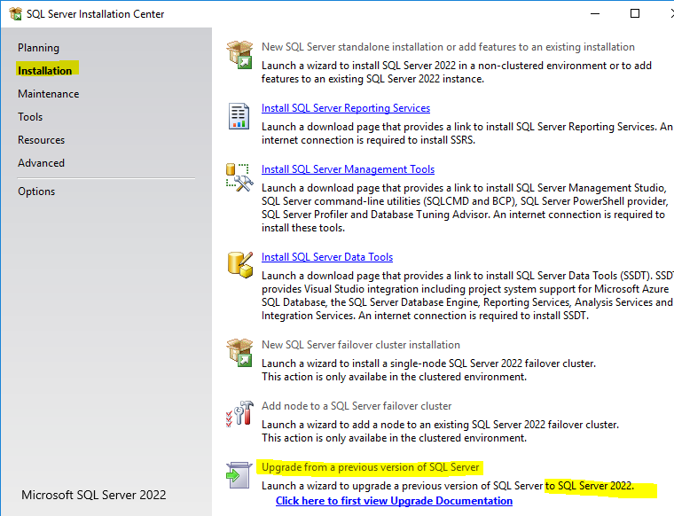
Task: Click text 'Launch a wizard to upgrade a previous version'
Action: 376,486
